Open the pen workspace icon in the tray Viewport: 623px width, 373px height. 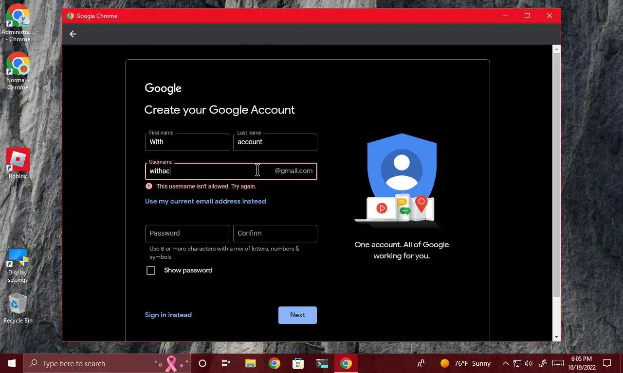click(x=543, y=363)
